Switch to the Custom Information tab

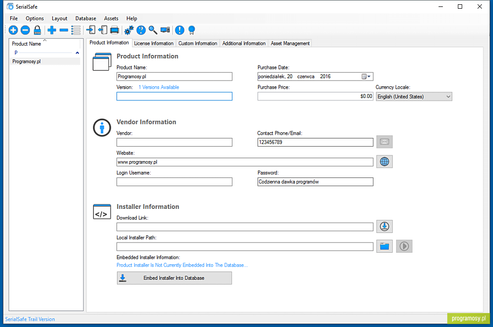(x=198, y=43)
